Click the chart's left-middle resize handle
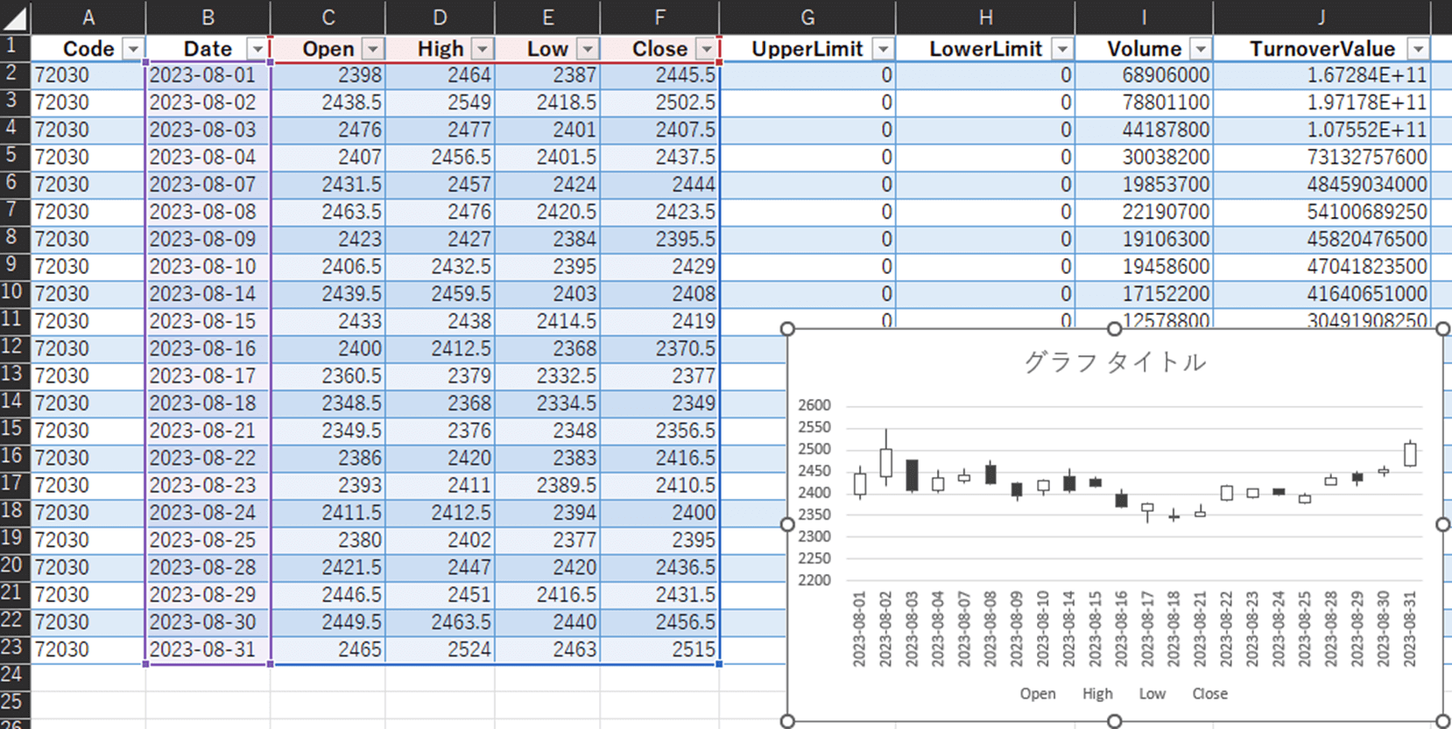 click(787, 524)
